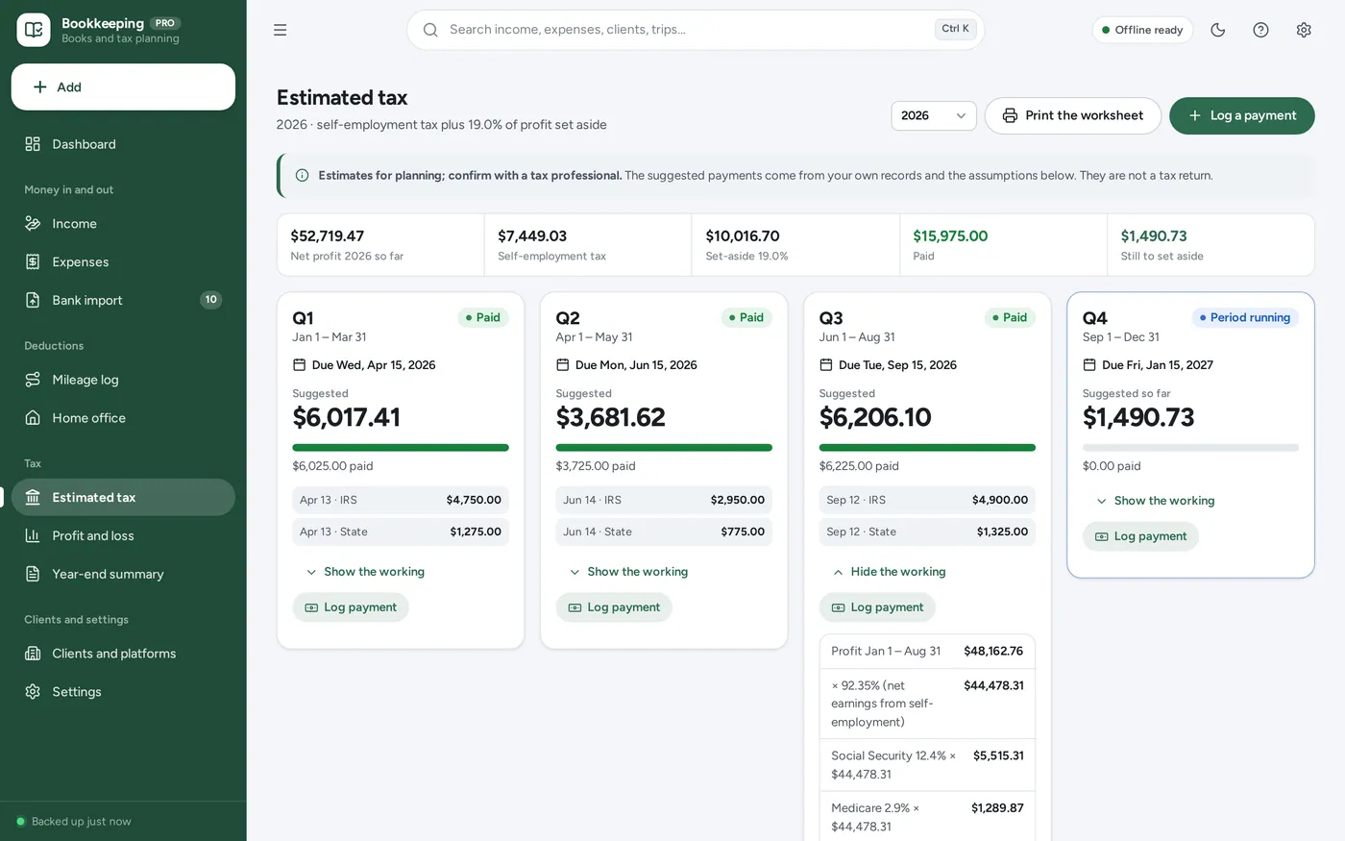Click the Clients and platforms building icon
1345x841 pixels.
[33, 654]
